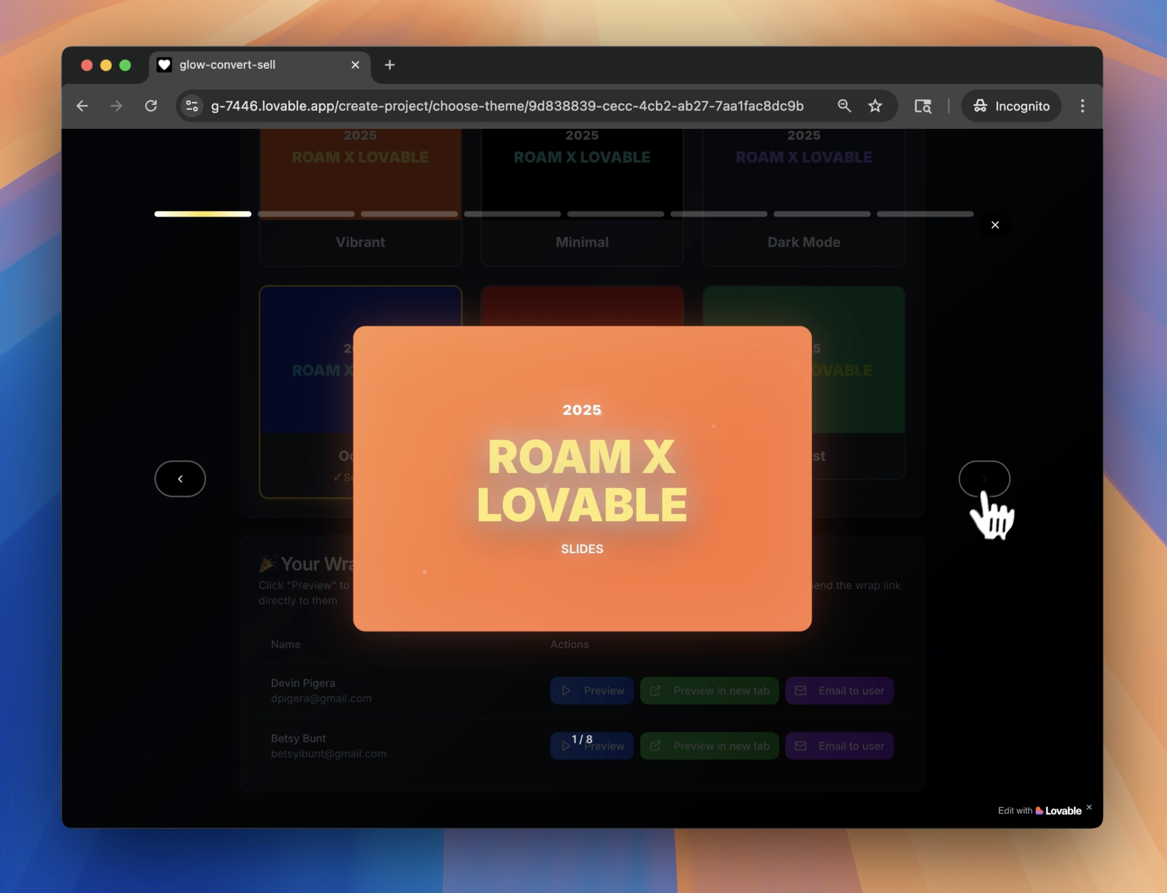Reload the current page
1167x893 pixels.
point(151,106)
